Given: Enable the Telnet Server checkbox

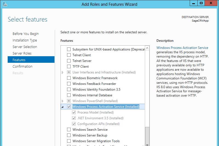Looking at the screenshot, I should 69,61.
